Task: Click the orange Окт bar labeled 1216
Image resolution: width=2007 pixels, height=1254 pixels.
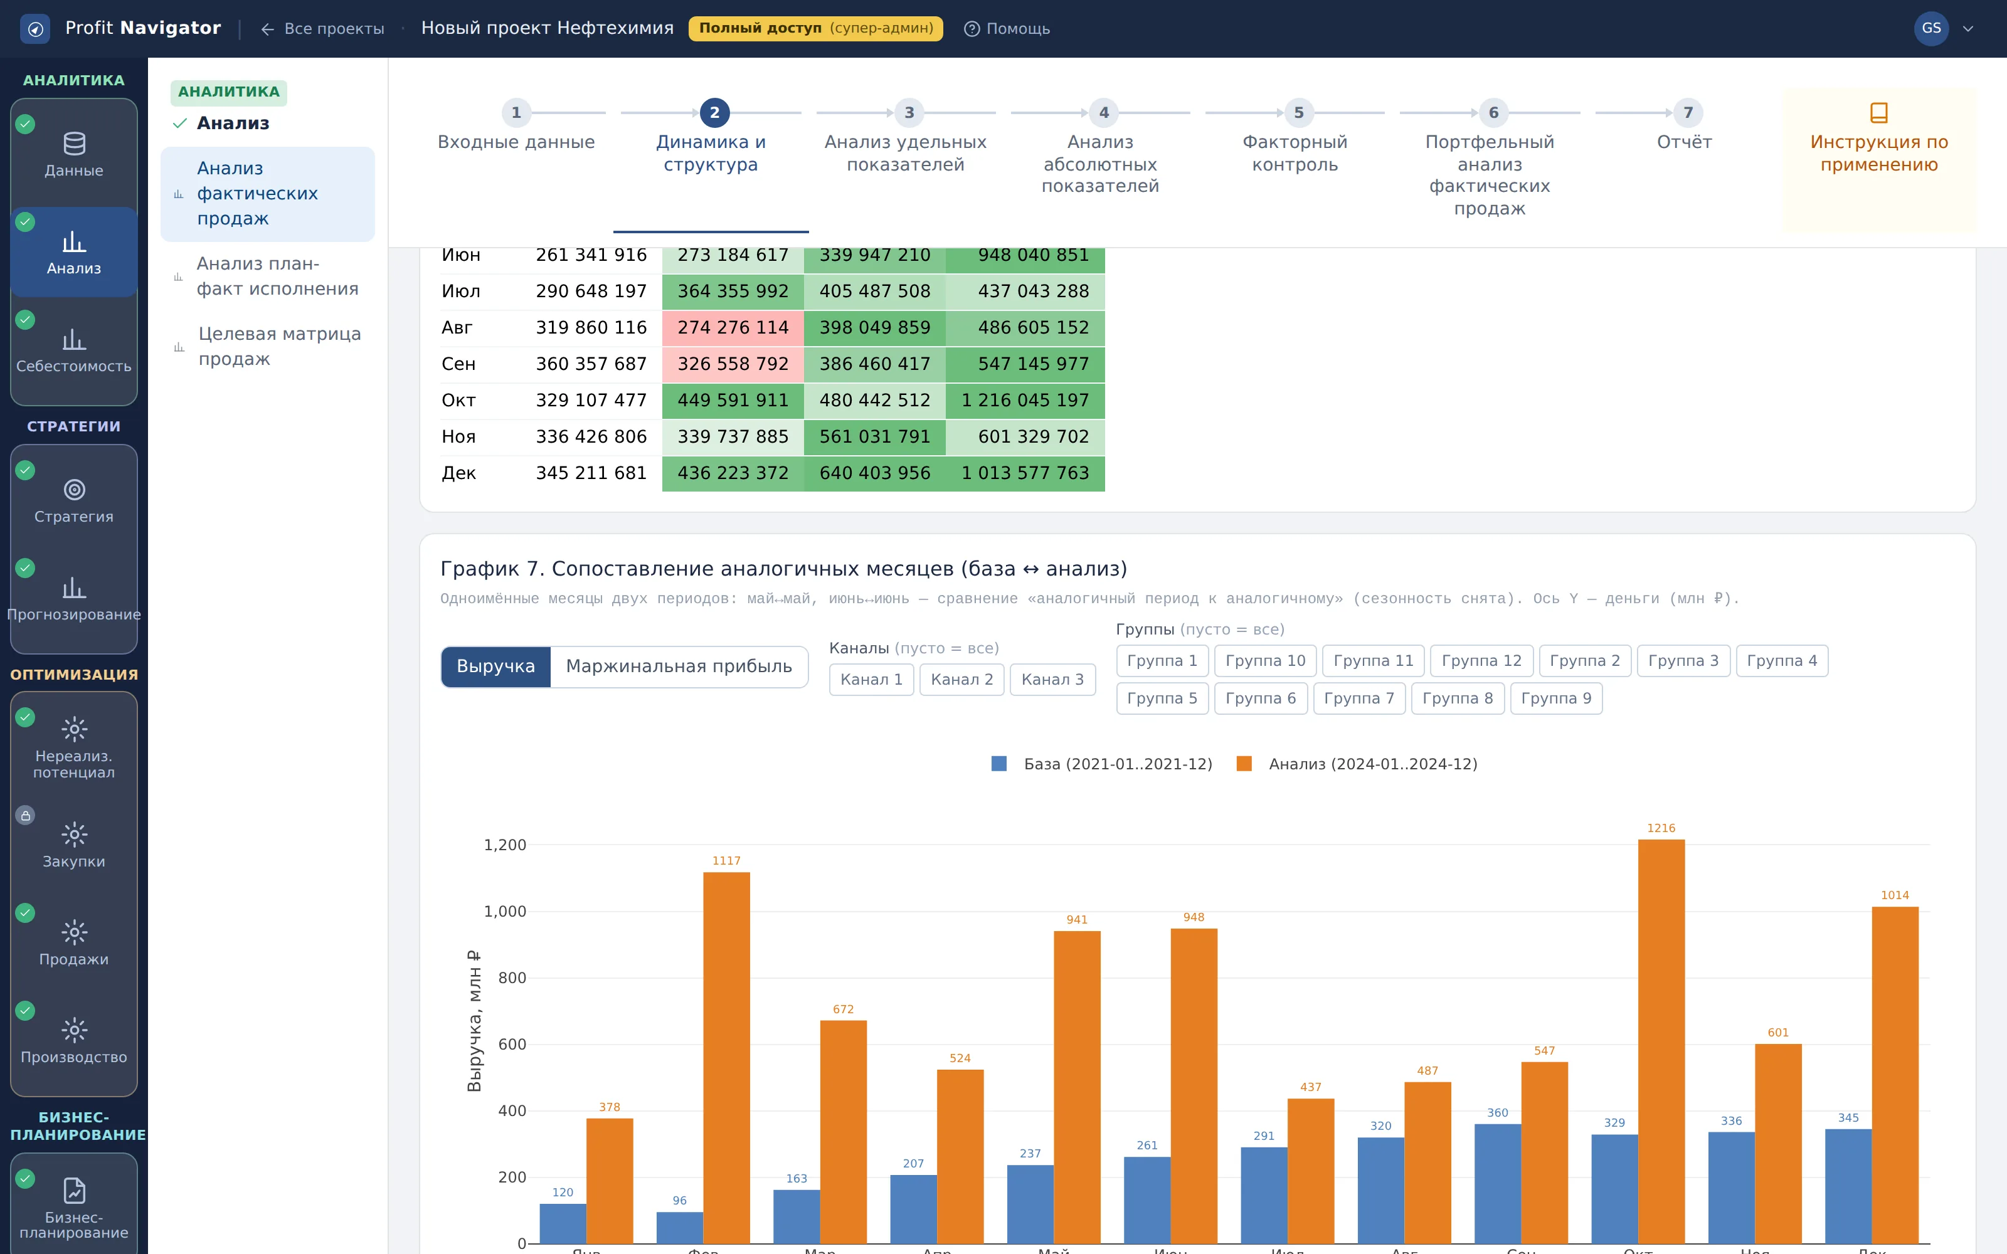Action: (1661, 1041)
